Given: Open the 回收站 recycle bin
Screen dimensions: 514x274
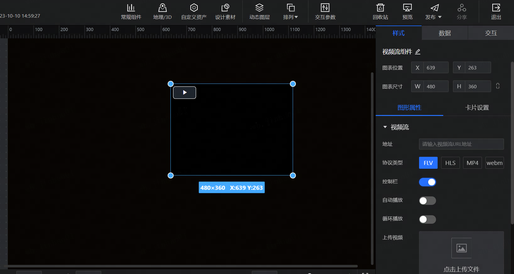Looking at the screenshot, I should tap(380, 12).
